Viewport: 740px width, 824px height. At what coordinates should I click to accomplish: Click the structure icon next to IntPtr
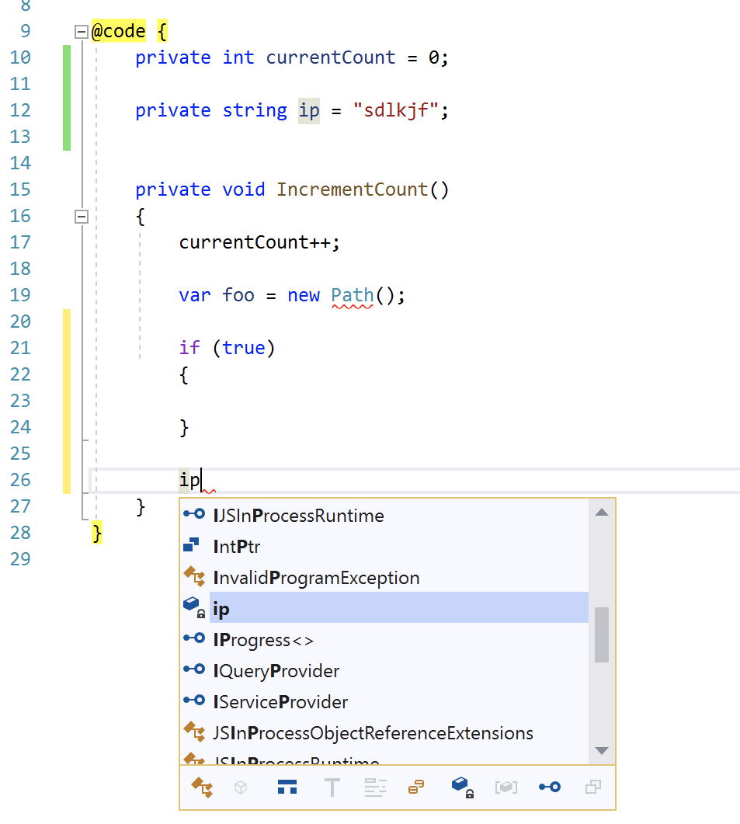tap(194, 544)
